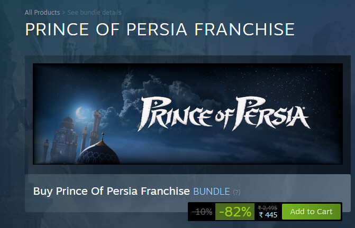Click the ₹ 445 final price

click(268, 215)
